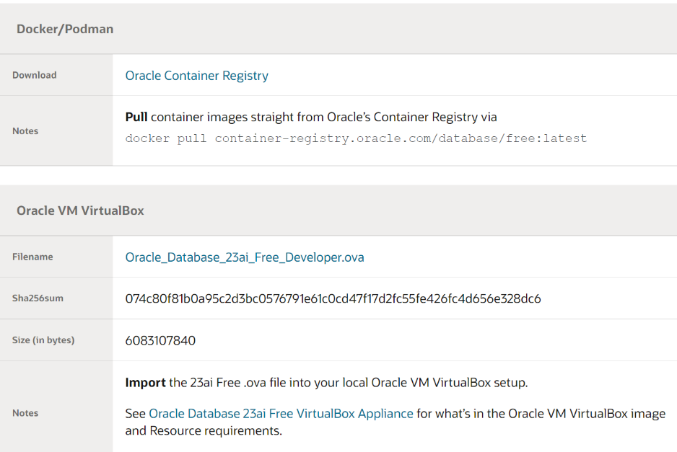The image size is (677, 452).
Task: Click the Sha256sum row label
Action: pyautogui.click(x=38, y=298)
